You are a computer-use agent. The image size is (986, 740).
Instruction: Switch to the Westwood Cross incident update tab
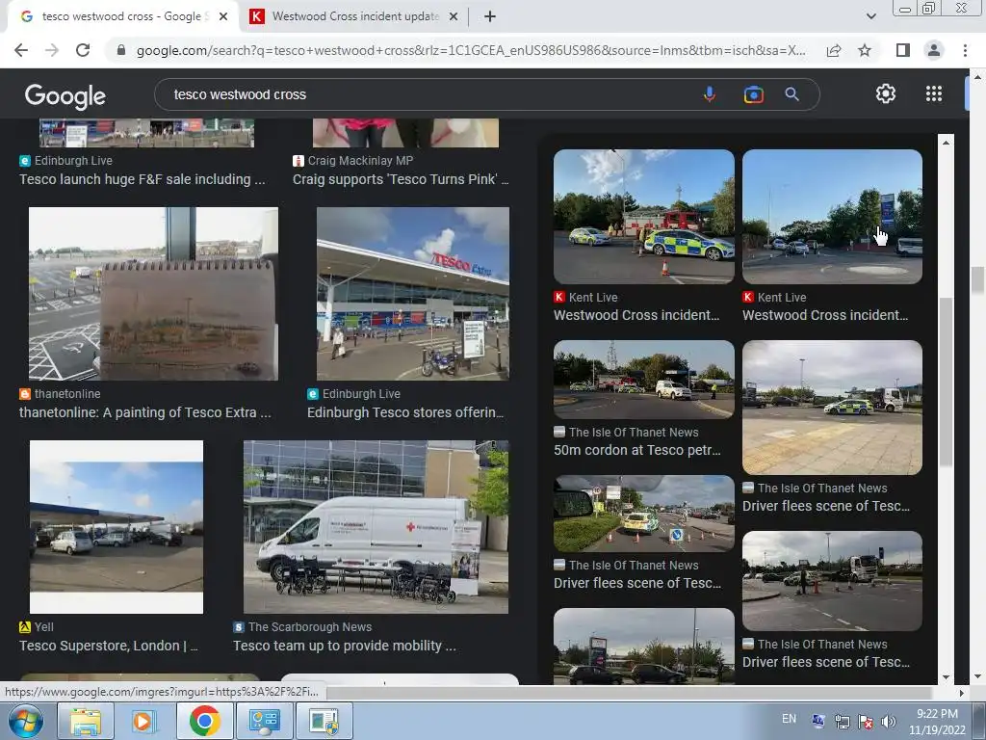click(353, 16)
